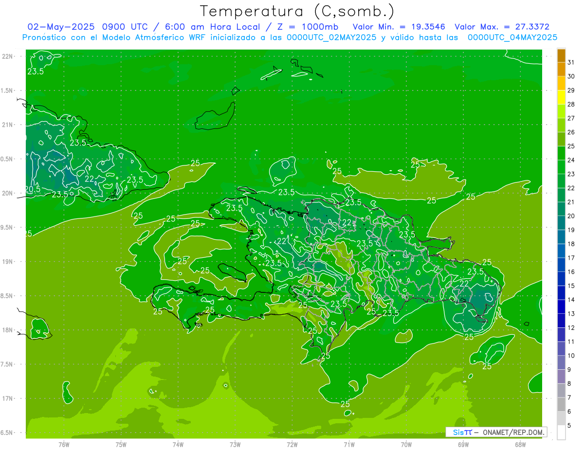The image size is (584, 451).
Task: Click the color scale value "5"
Action: (x=569, y=426)
